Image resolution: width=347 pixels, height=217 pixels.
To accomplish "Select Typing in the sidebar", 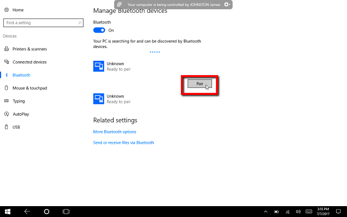I will [19, 101].
